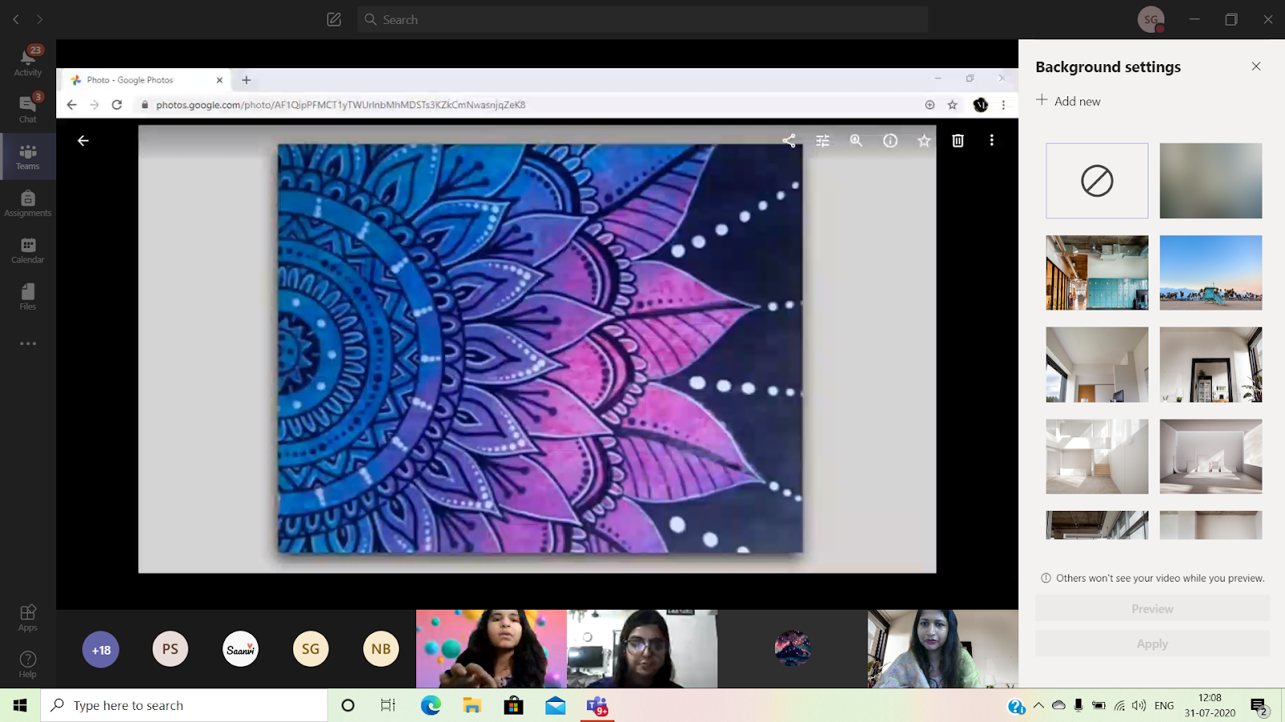
Task: Choose the beach sky background
Action: [x=1211, y=273]
